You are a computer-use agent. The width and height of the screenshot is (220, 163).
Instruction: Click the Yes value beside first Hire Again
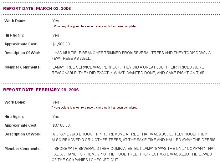56,35
